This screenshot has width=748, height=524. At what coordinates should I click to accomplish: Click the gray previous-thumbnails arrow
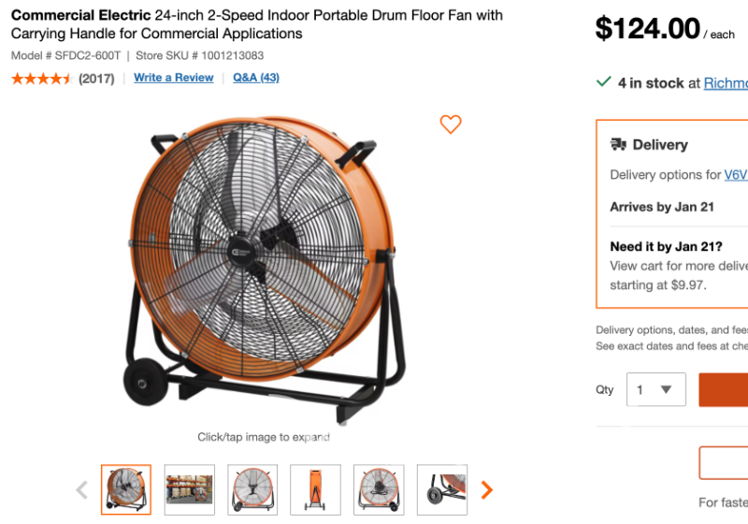tap(82, 489)
